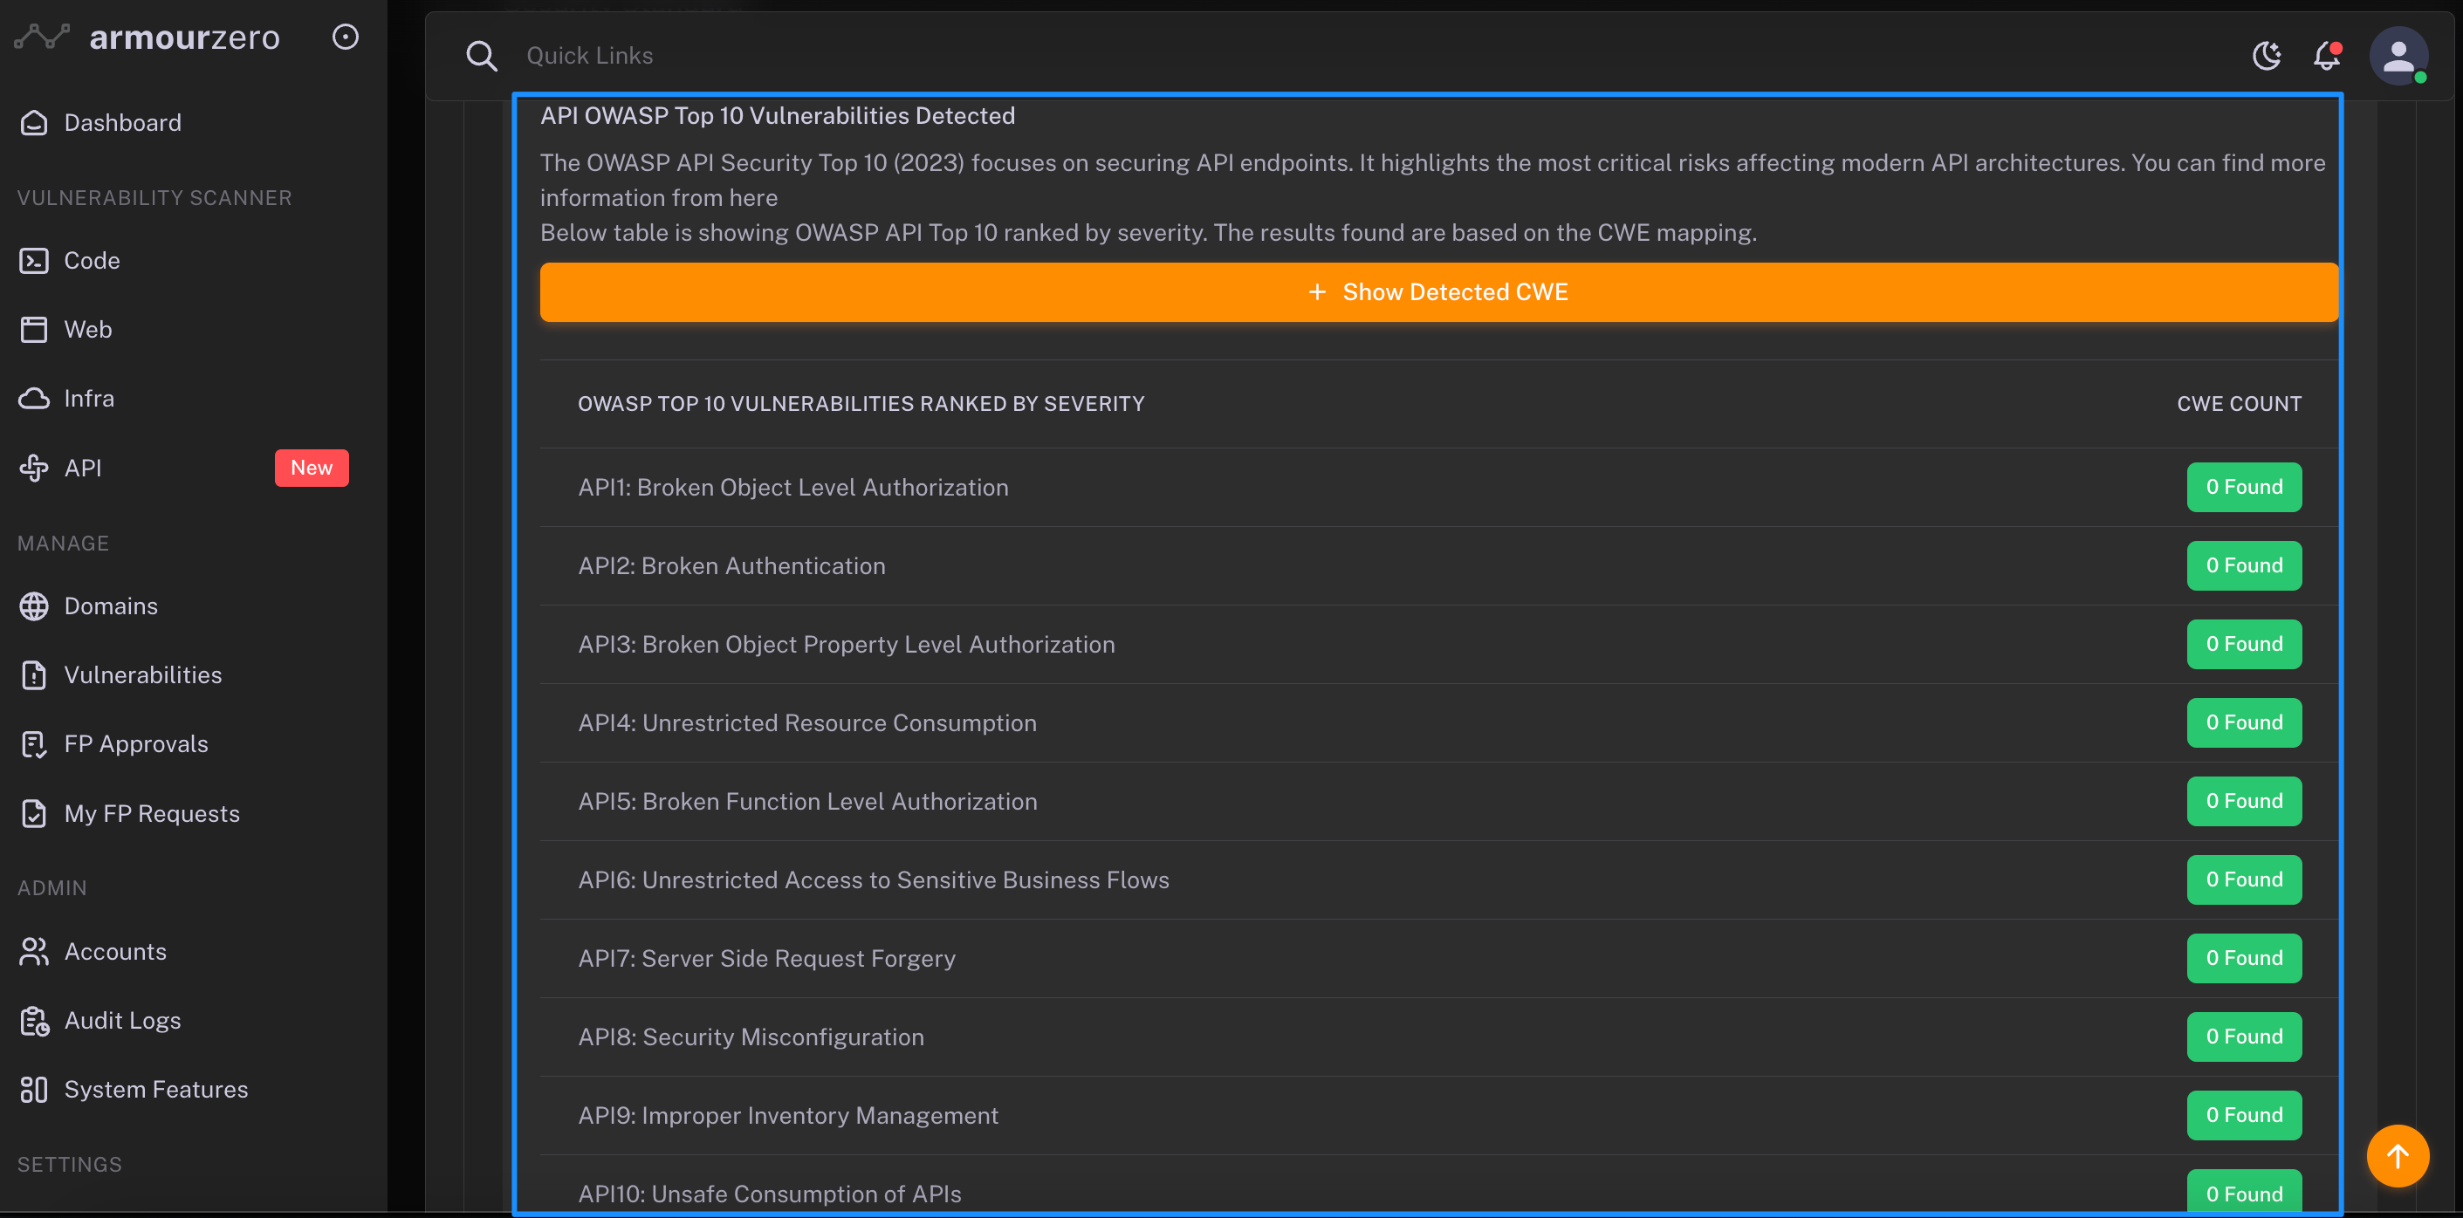Toggle sidebar pin circle icon

click(345, 37)
